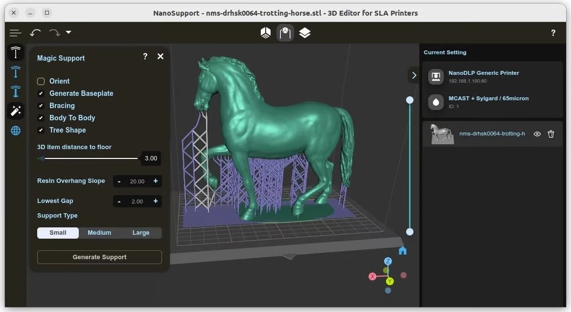Open the undo history dropdown arrow
This screenshot has width=571, height=312.
point(69,32)
